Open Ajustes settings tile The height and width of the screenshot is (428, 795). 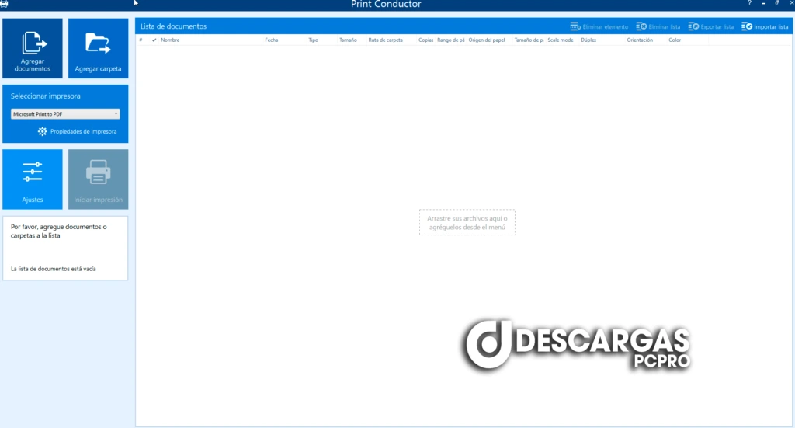[33, 179]
